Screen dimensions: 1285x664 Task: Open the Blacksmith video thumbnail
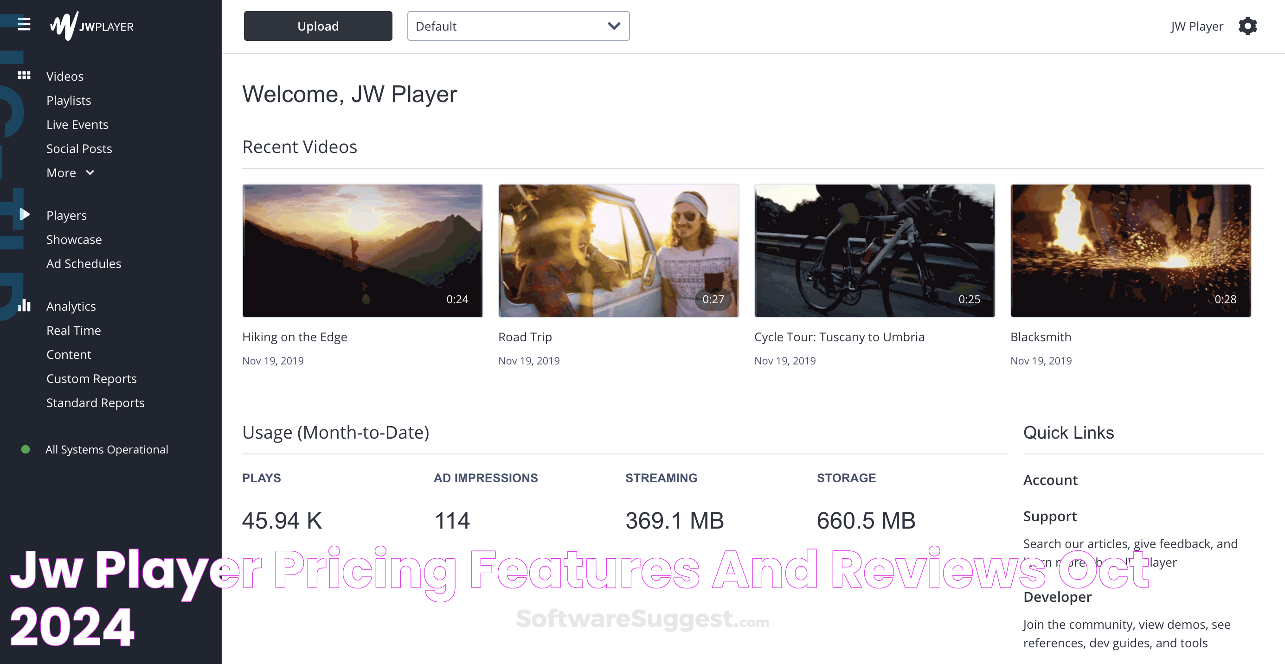coord(1131,251)
